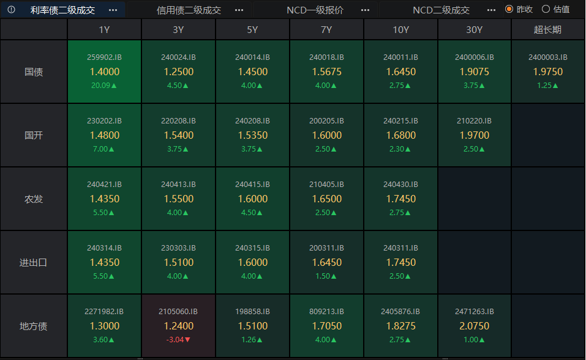
Task: Select the 估值 radio button
Action: [x=546, y=9]
